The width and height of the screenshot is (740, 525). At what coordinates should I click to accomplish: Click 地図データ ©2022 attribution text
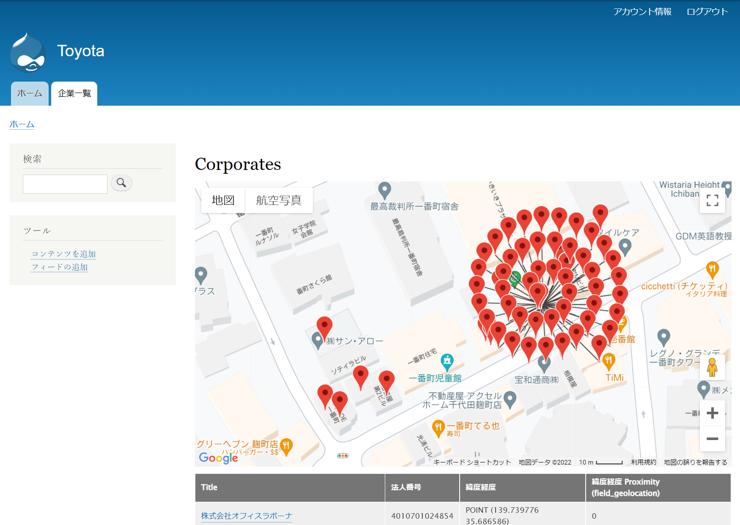(x=545, y=462)
